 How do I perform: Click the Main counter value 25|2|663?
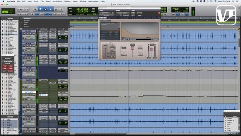click(x=82, y=9)
